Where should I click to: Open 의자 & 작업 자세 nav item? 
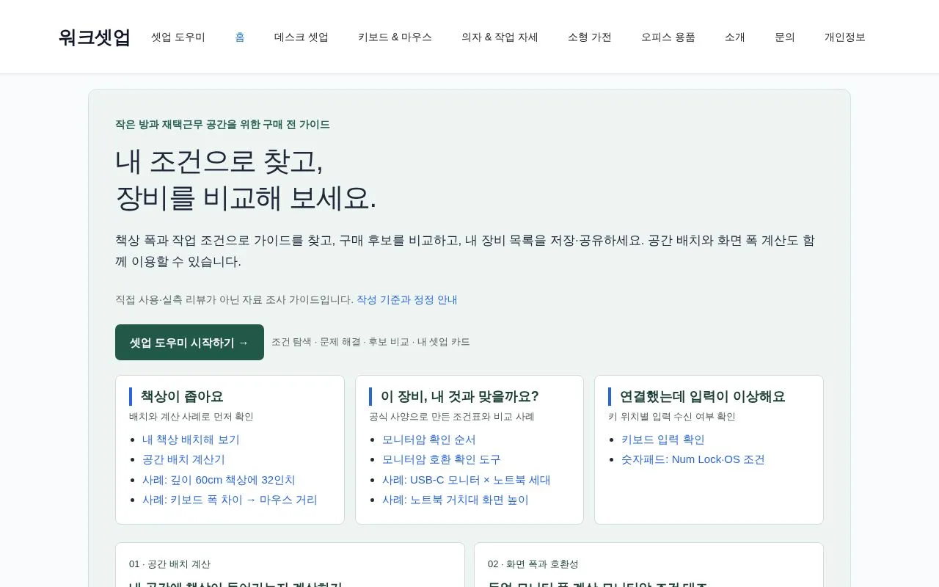click(500, 37)
